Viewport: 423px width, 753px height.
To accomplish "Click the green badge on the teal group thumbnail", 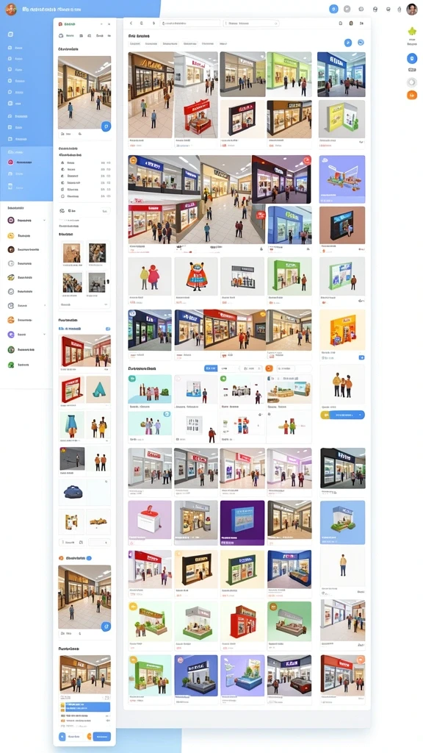I will tap(132, 379).
